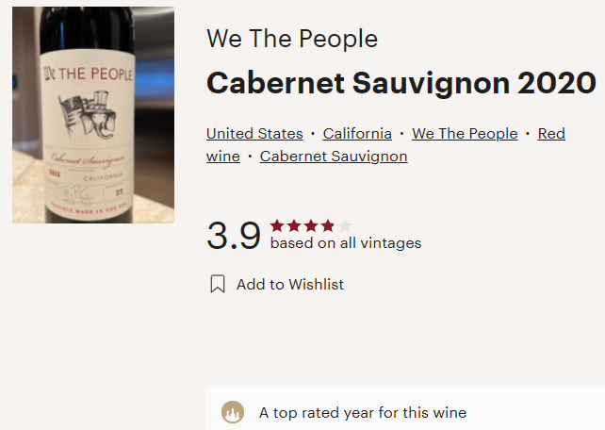The image size is (605, 430).
Task: Select the third rating star
Action: [311, 225]
